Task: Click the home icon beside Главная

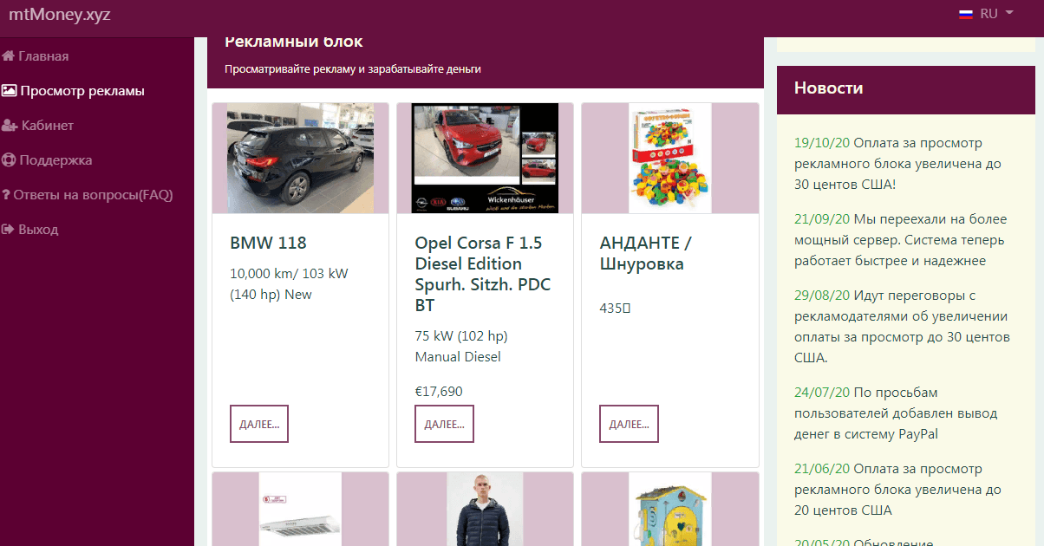Action: (8, 56)
